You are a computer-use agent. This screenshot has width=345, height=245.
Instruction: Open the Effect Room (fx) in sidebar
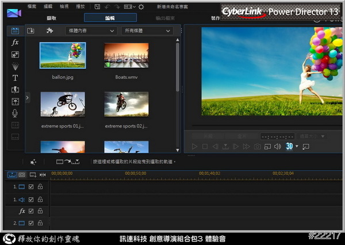[15, 43]
